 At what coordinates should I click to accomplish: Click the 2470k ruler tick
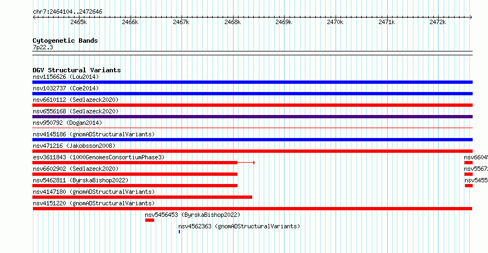pos(335,22)
